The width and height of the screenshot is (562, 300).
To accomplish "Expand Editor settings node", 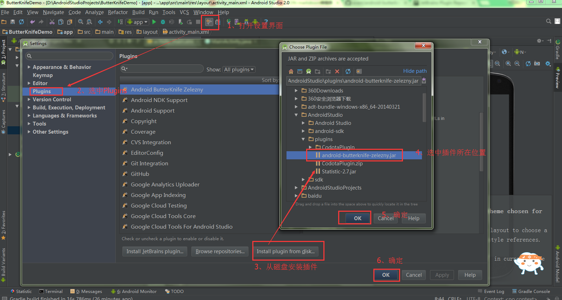I will 29,83.
